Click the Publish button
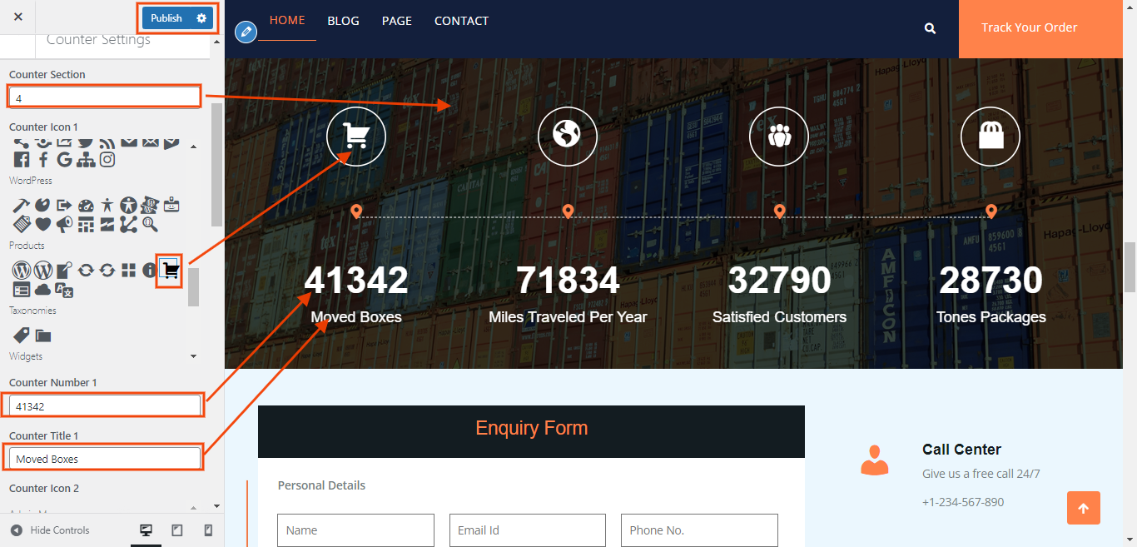The image size is (1137, 547). 166,18
